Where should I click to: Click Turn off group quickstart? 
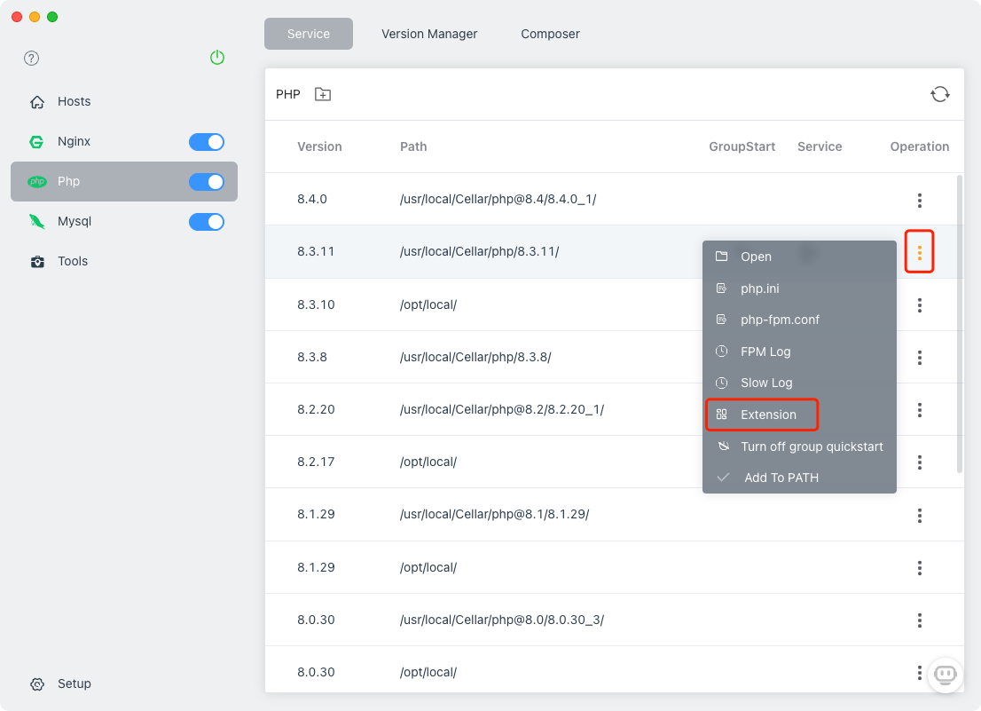(799, 446)
